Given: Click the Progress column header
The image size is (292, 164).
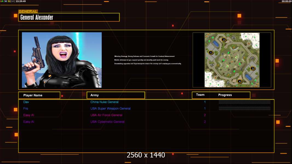Looking at the screenshot, I should (225, 95).
